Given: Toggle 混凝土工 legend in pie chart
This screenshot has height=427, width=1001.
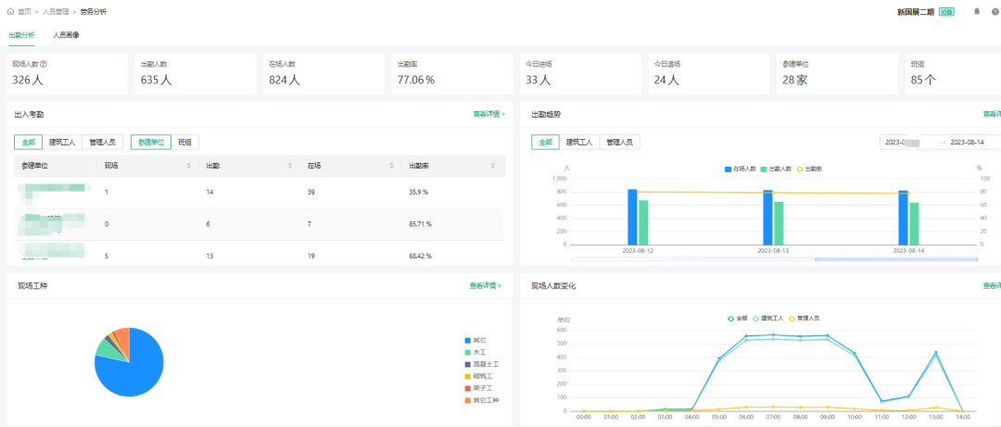Looking at the screenshot, I should pyautogui.click(x=482, y=364).
